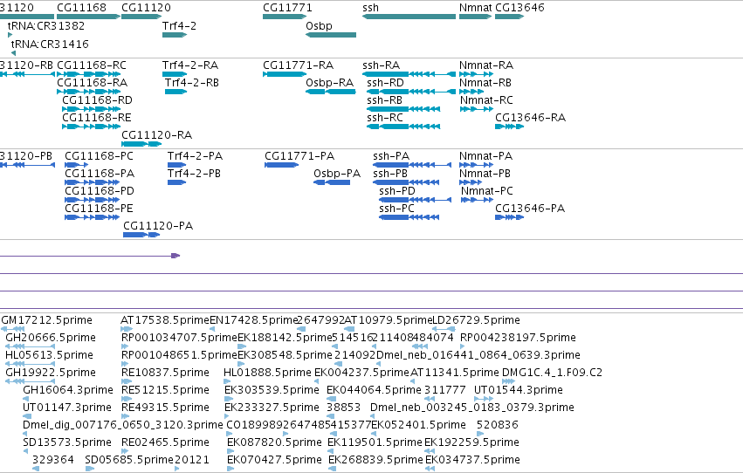The width and height of the screenshot is (743, 473).
Task: Click tRNA:CR31416 feature label
Action: [x=50, y=44]
